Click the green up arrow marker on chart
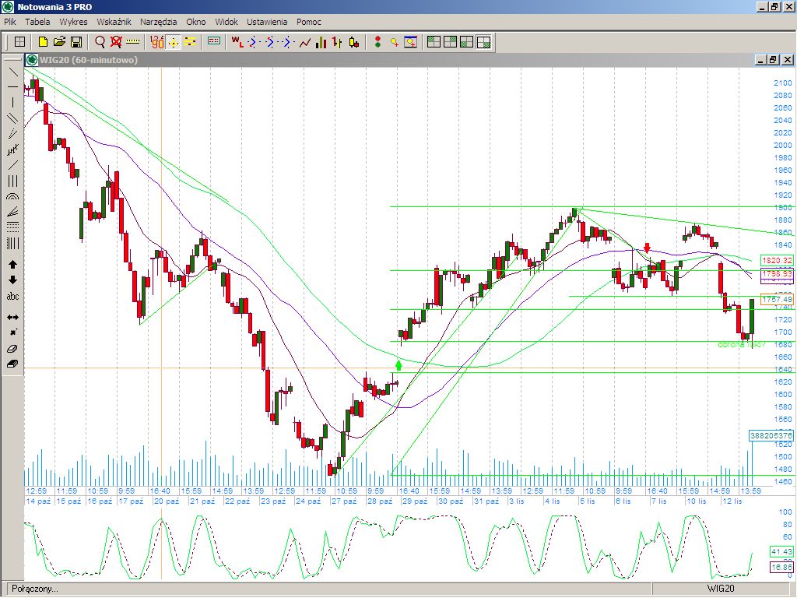Viewport: 797px width, 598px height. pos(398,364)
